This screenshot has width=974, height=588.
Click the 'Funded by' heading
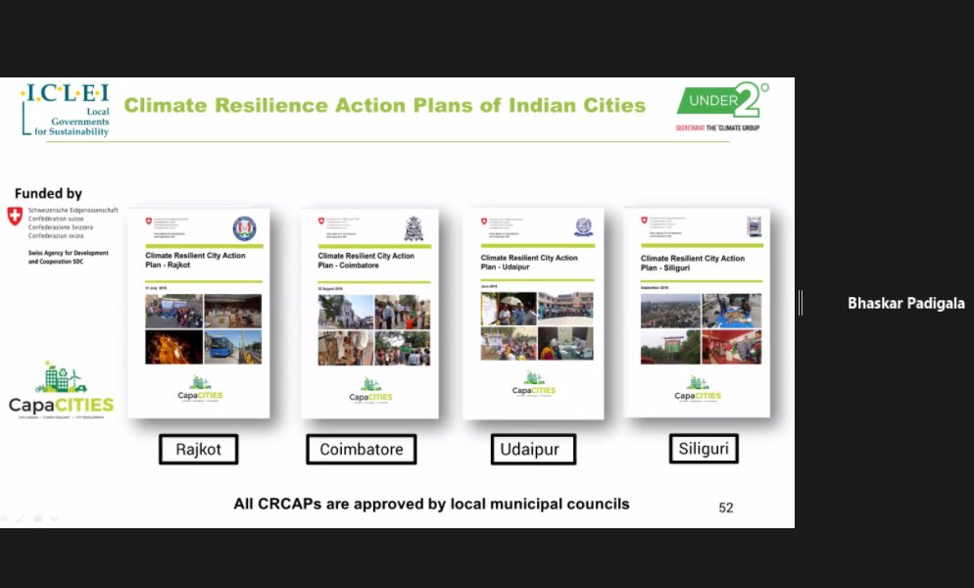point(48,193)
